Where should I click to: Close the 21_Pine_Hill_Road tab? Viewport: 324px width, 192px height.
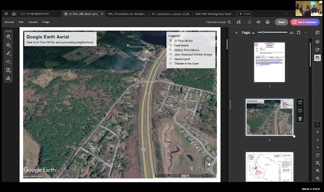click(102, 14)
